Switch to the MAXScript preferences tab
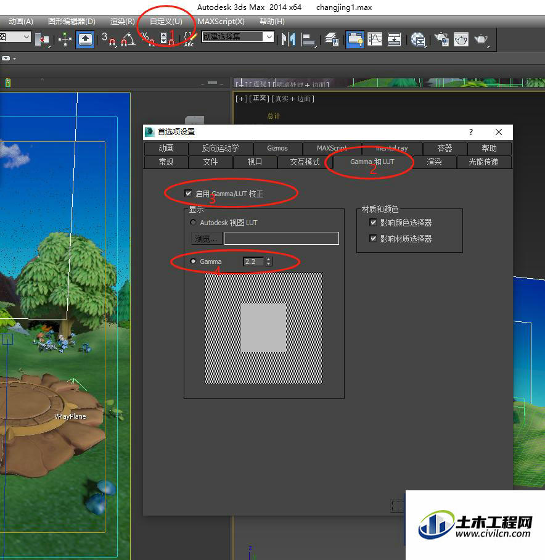The height and width of the screenshot is (560, 545). tap(332, 148)
